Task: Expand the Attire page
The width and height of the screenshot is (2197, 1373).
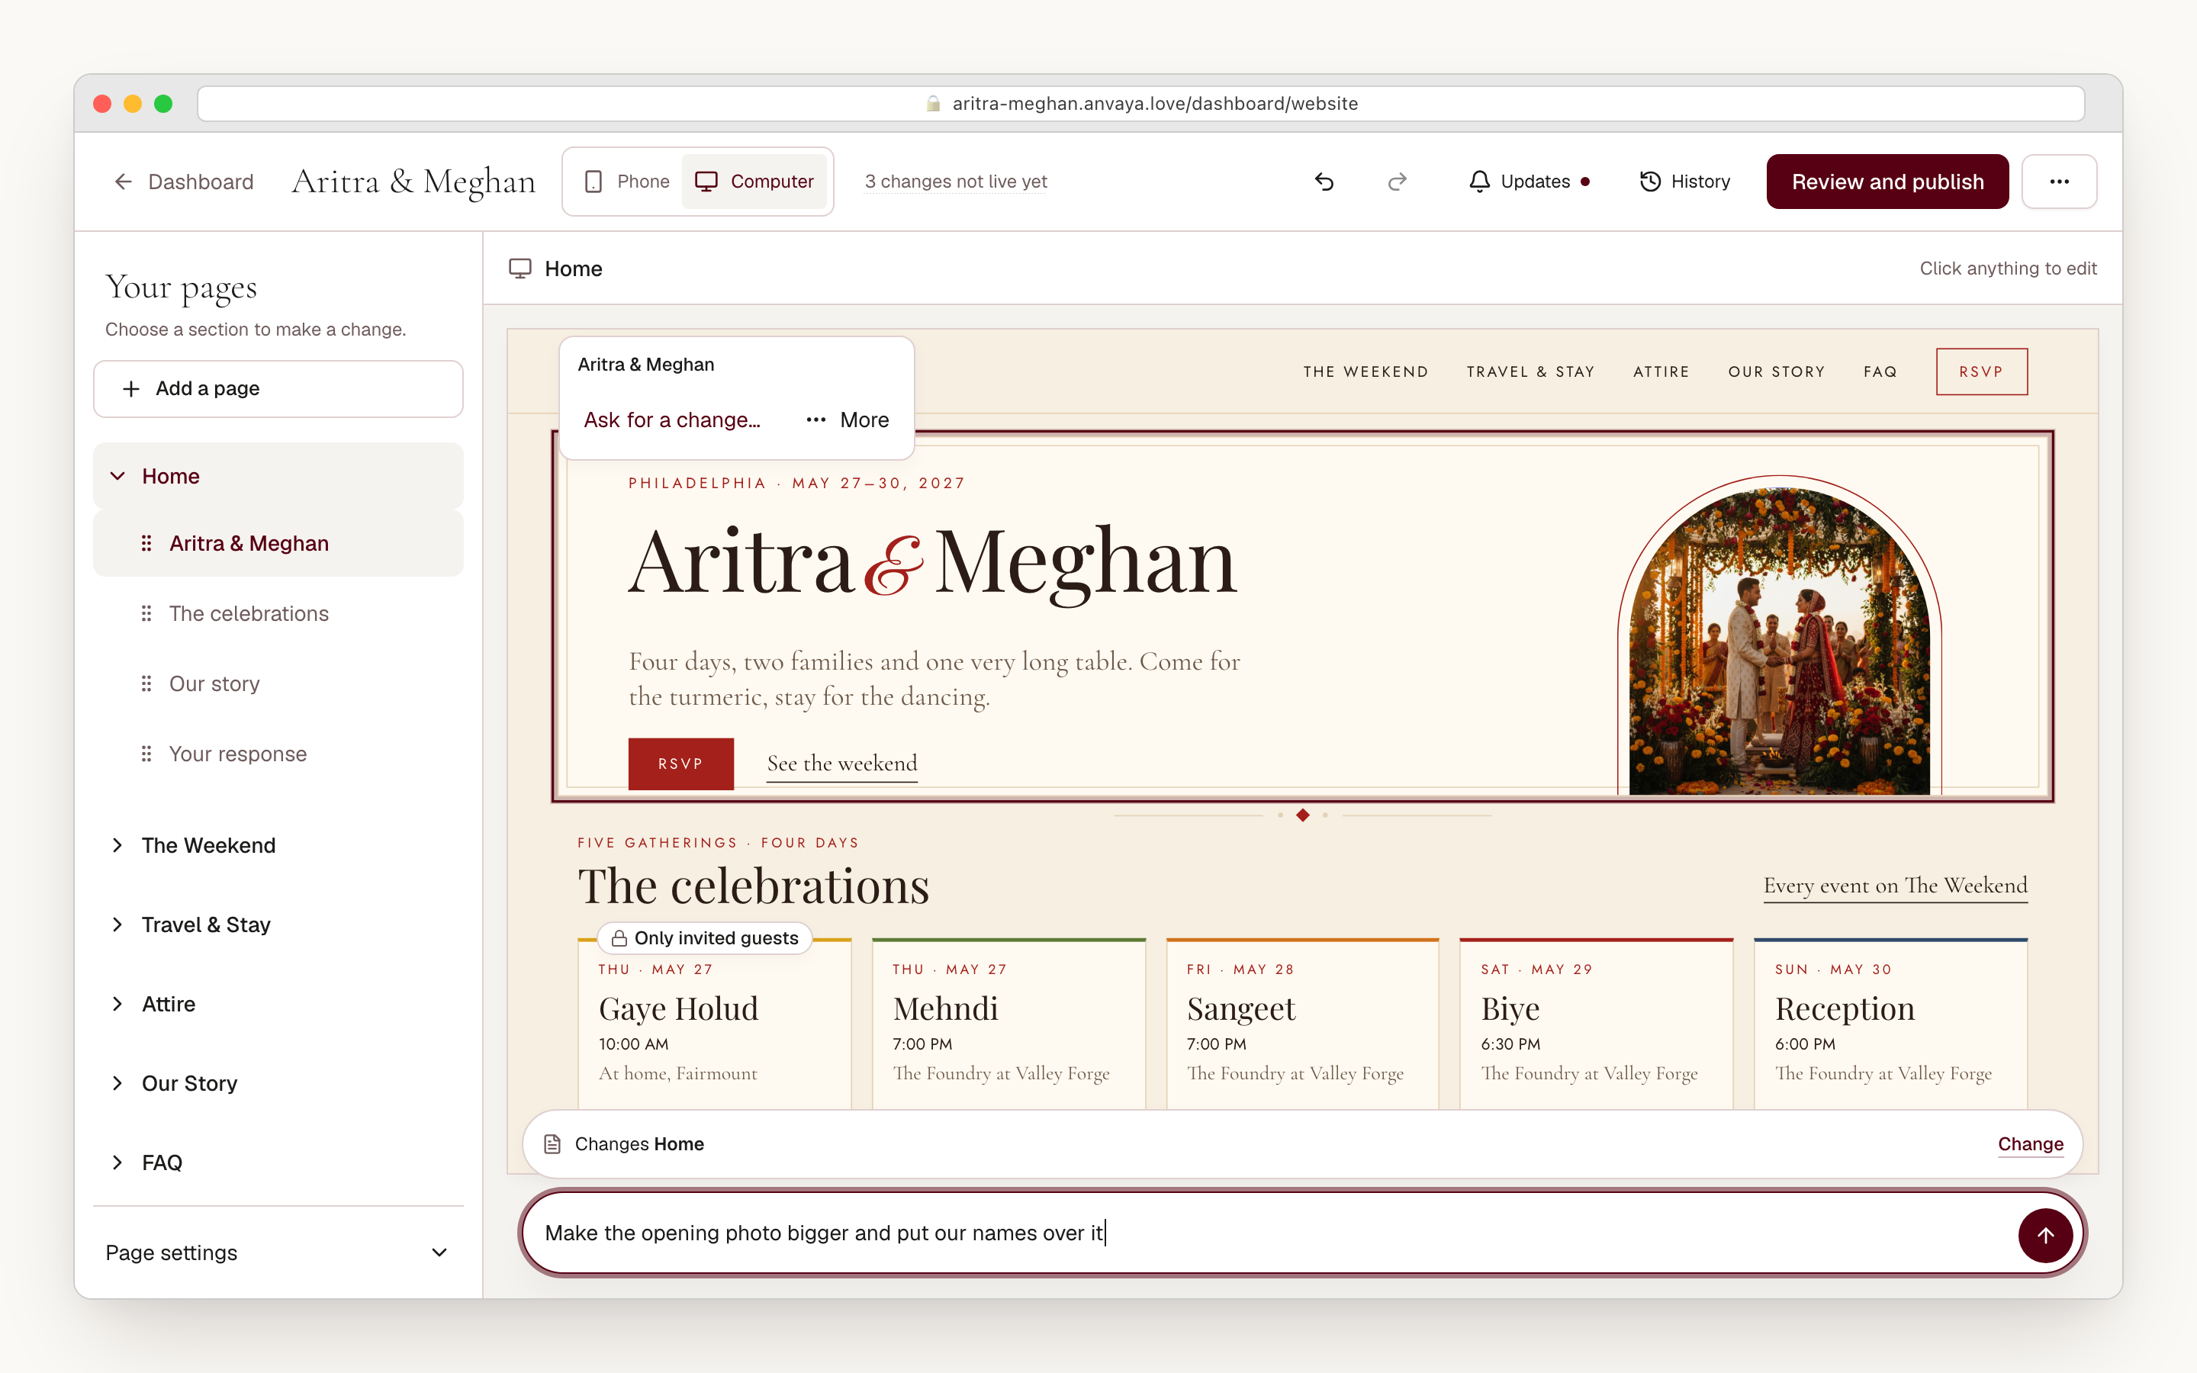Action: [x=117, y=1003]
